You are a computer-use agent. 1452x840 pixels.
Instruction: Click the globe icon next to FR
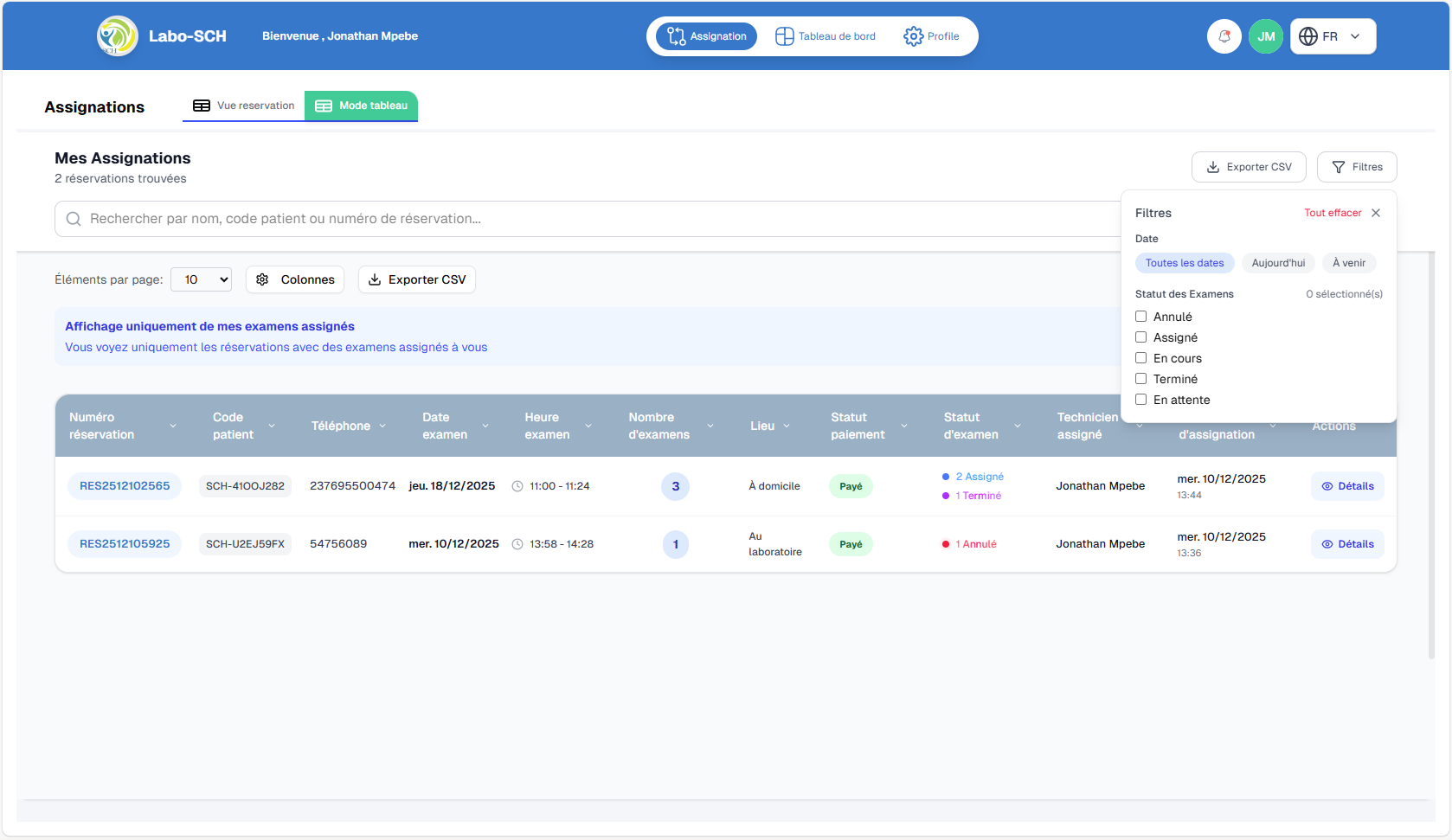pyautogui.click(x=1308, y=35)
